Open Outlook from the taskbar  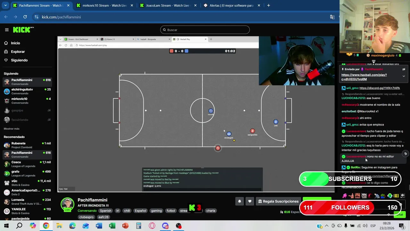coord(86,226)
